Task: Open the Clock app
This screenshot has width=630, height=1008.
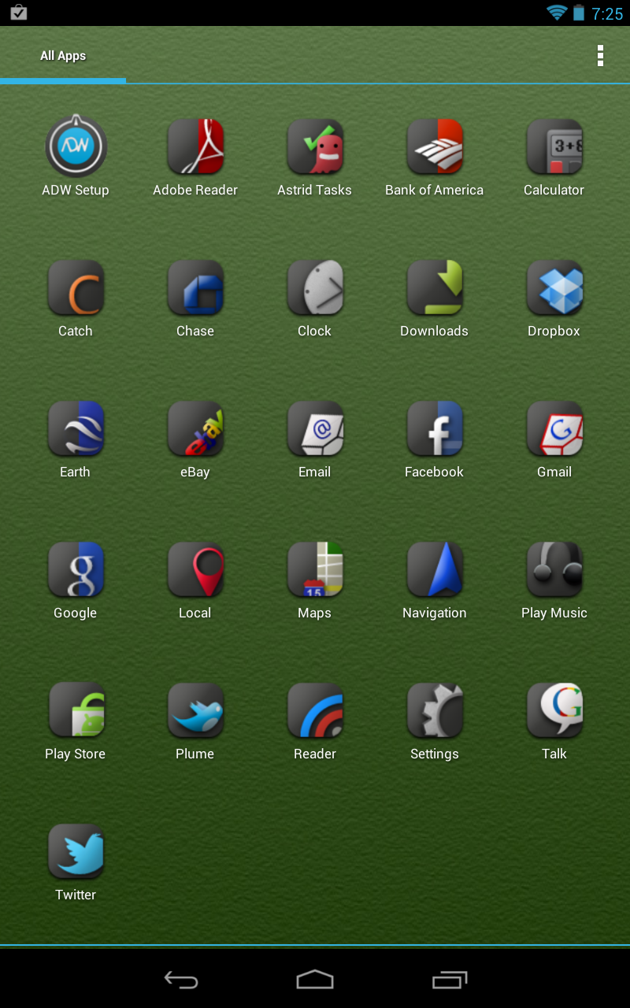Action: pos(315,287)
